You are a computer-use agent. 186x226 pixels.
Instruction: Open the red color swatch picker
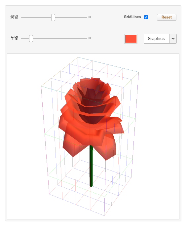pyautogui.click(x=131, y=39)
